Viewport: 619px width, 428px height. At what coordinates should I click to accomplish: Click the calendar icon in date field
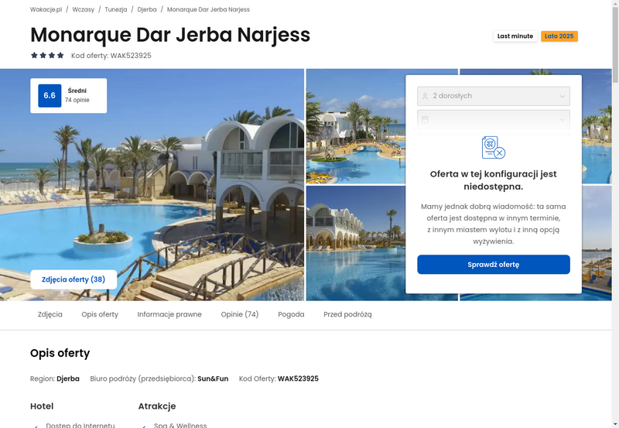(x=425, y=119)
